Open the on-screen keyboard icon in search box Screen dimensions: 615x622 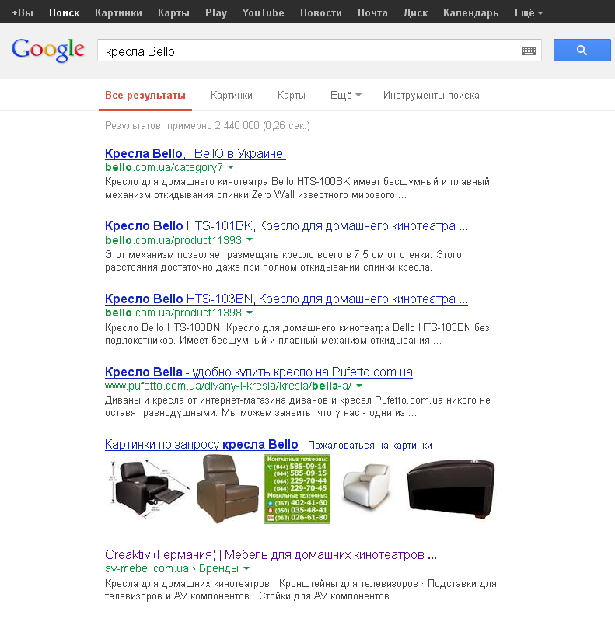529,51
